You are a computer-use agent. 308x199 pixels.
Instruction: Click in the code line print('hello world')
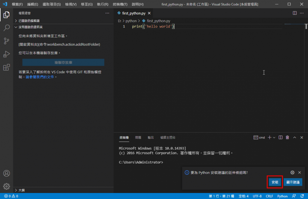click(153, 26)
